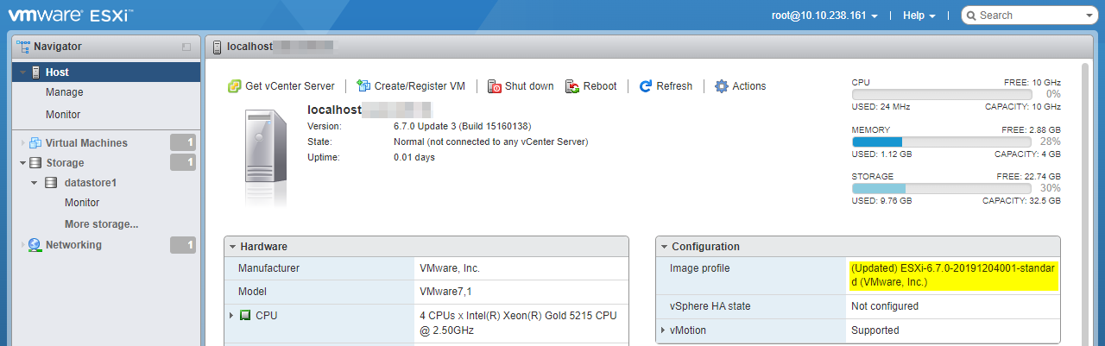Screen dimensions: 1105x346
Task: Click the Create/Register VM icon
Action: tap(363, 86)
